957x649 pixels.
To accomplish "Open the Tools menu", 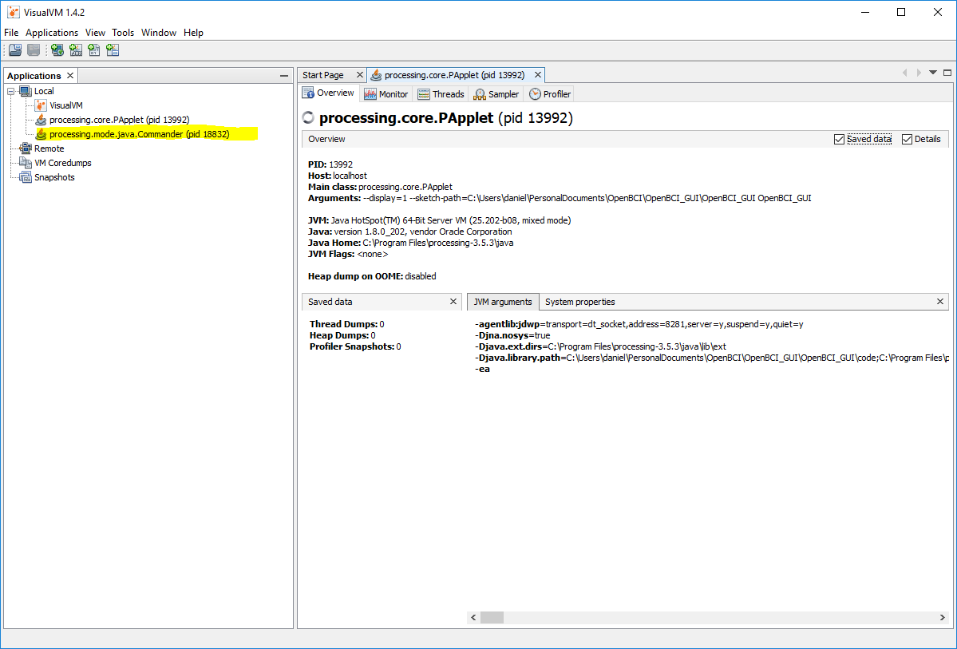I will [123, 33].
